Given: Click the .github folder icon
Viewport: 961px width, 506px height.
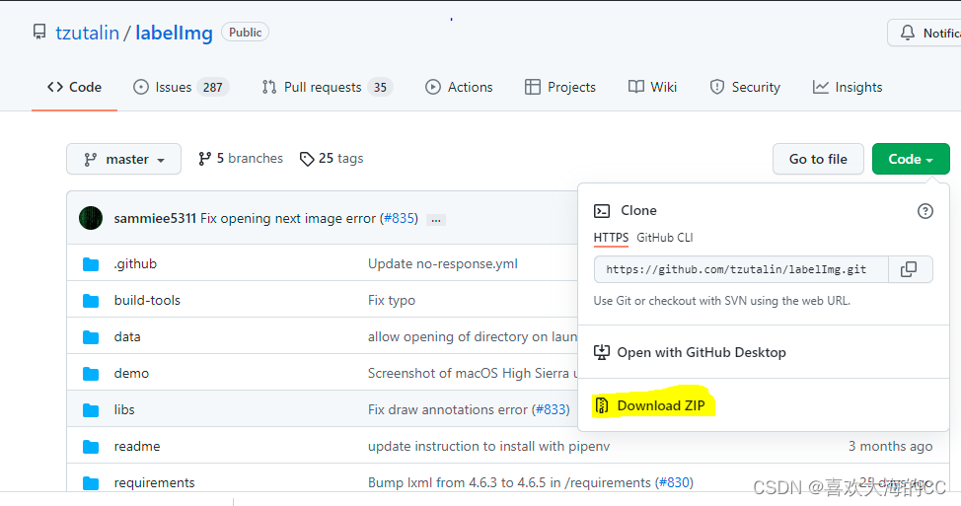Looking at the screenshot, I should [91, 264].
